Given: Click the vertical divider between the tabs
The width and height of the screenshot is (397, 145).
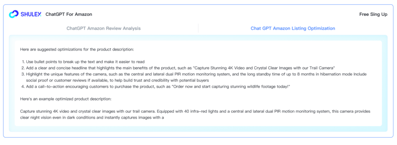Looking at the screenshot, I should pos(198,28).
